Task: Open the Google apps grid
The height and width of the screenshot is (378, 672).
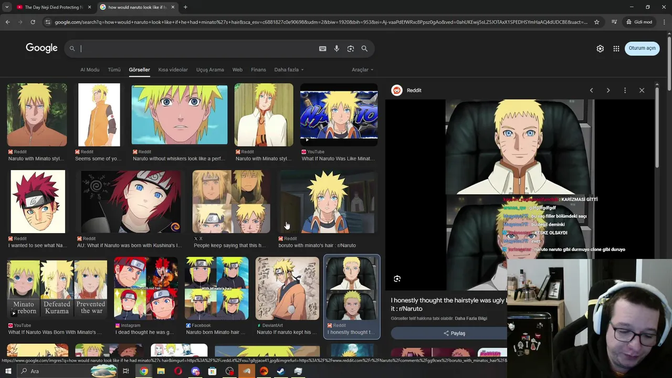Action: coord(616,48)
